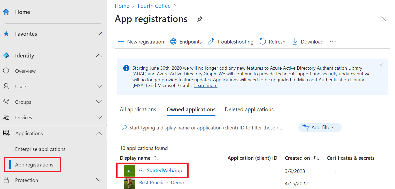Switch to the All applications tab
The image size is (395, 189).
click(138, 109)
